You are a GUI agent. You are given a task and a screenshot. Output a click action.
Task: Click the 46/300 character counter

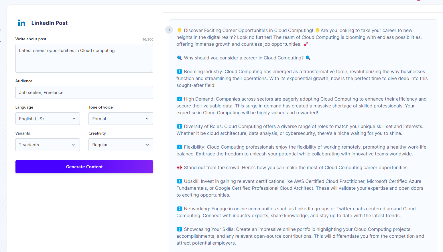coord(147,39)
